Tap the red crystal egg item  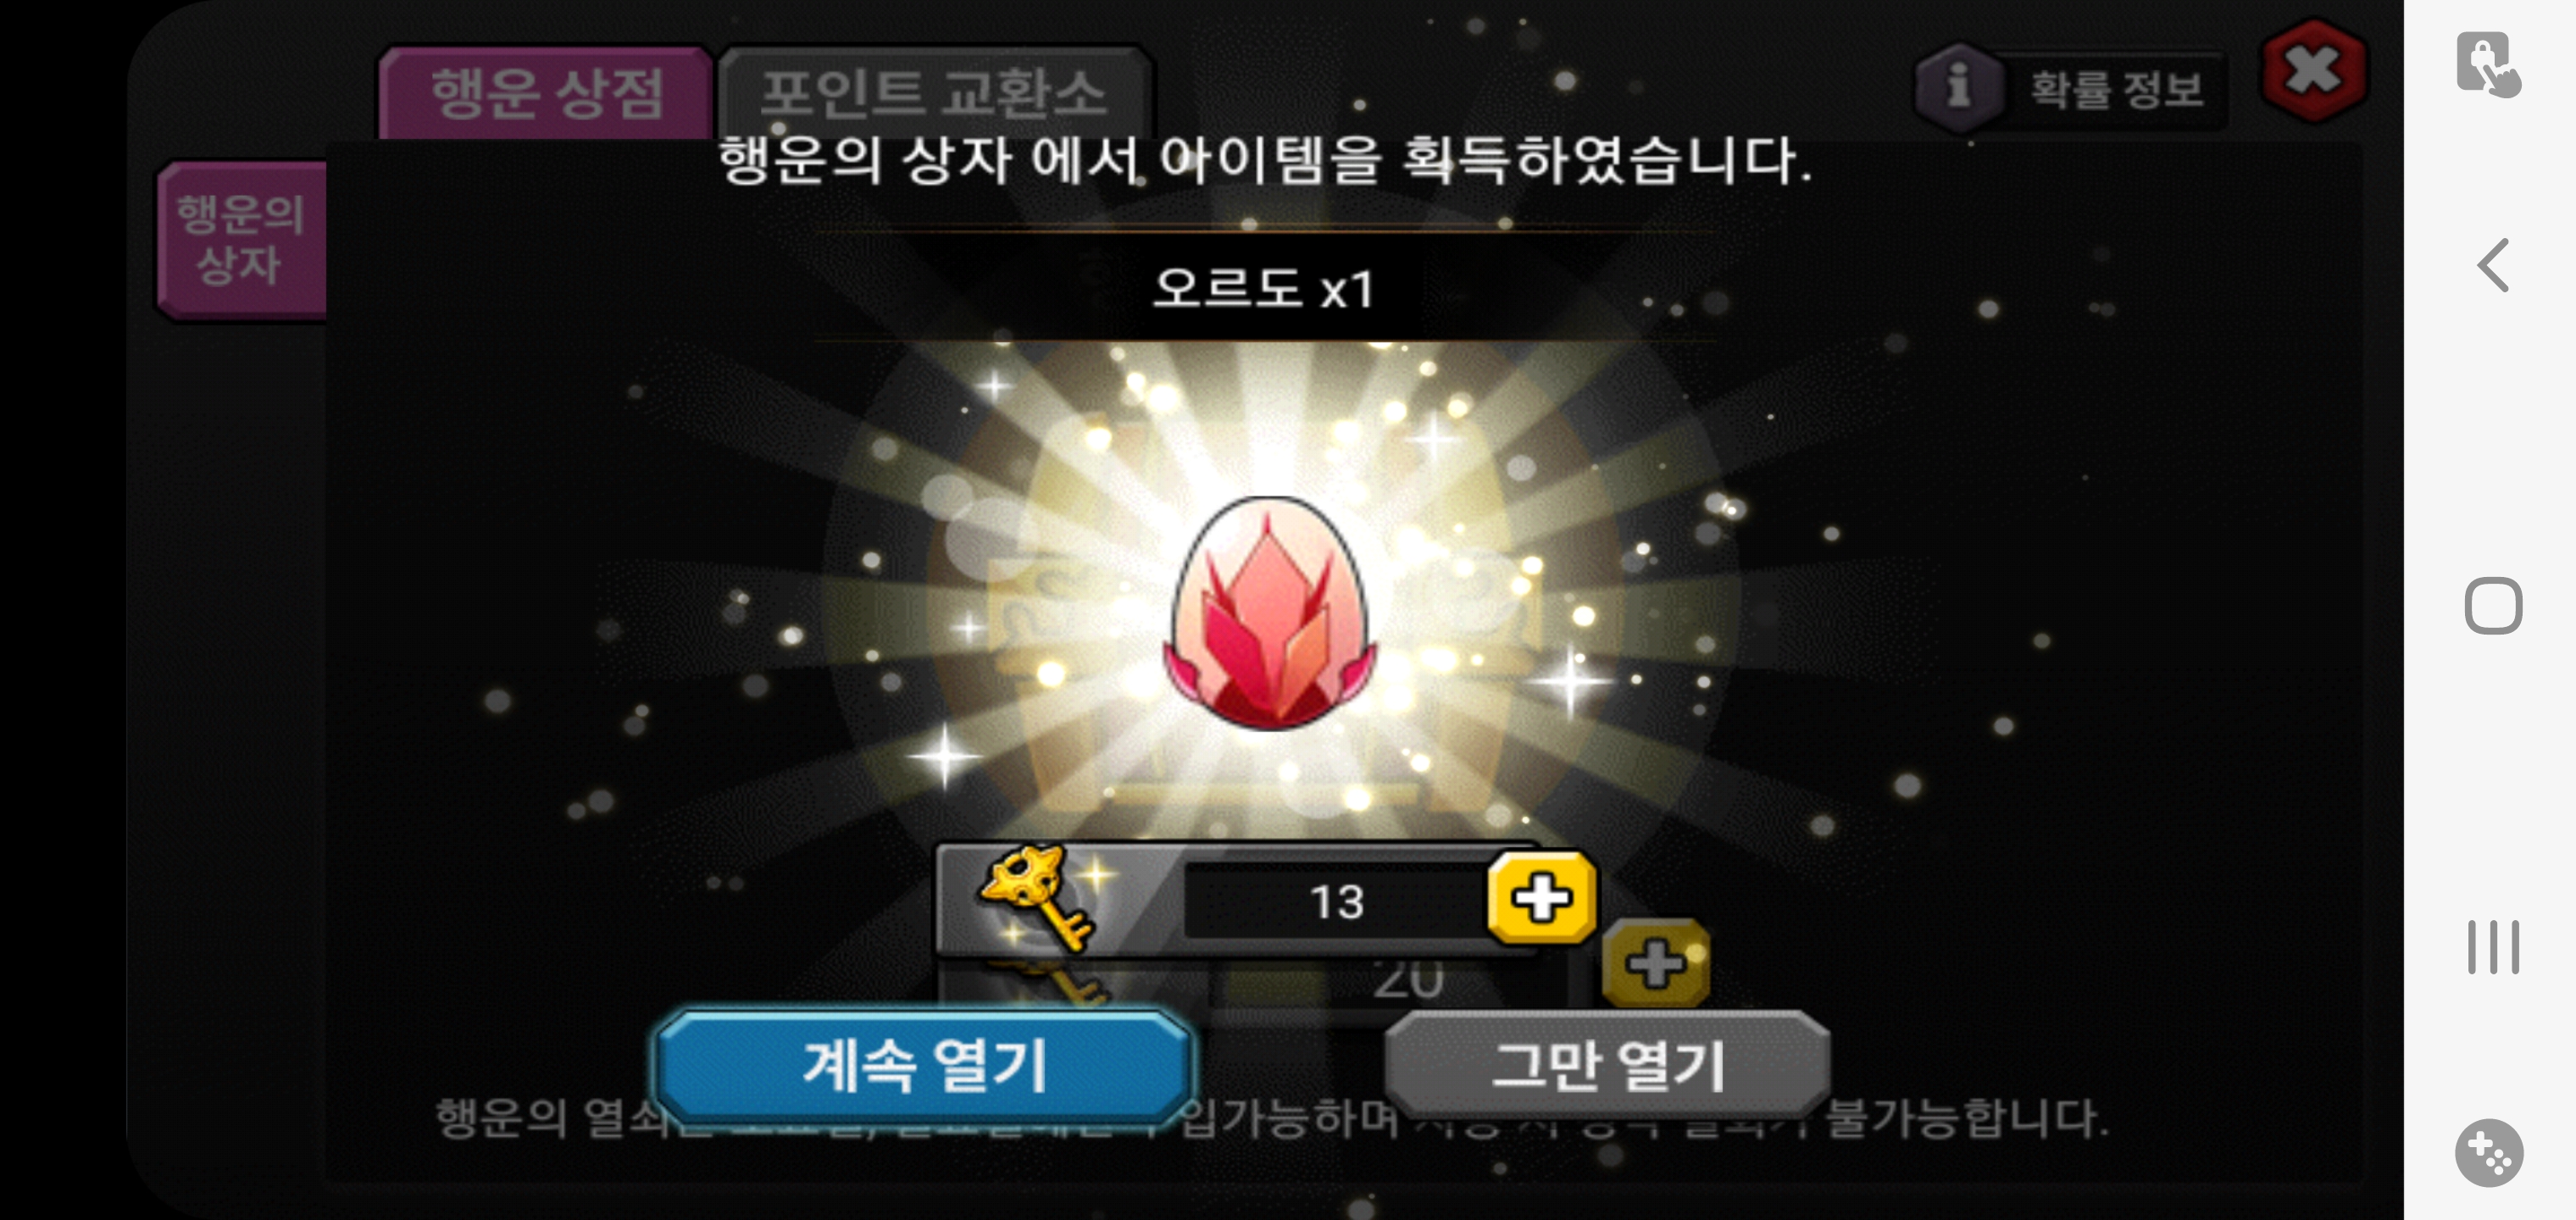coord(1269,613)
